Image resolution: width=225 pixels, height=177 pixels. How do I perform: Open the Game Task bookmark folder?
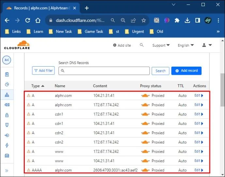90,31
